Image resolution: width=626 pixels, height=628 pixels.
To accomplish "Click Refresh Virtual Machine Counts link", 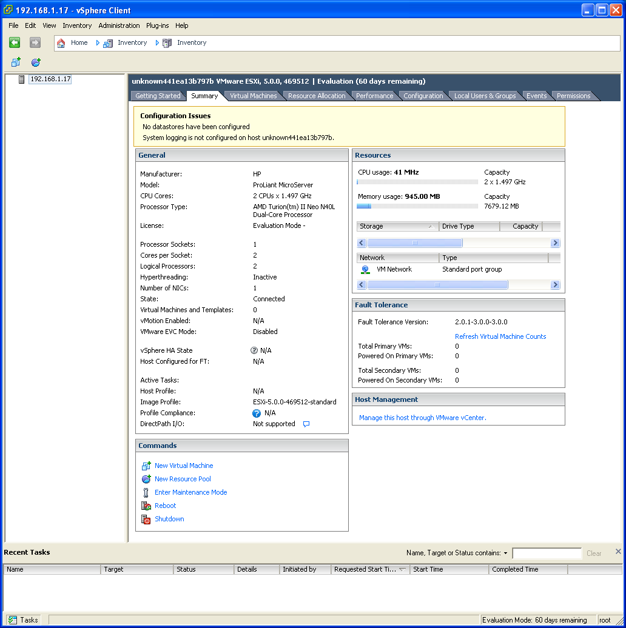I will pos(500,337).
